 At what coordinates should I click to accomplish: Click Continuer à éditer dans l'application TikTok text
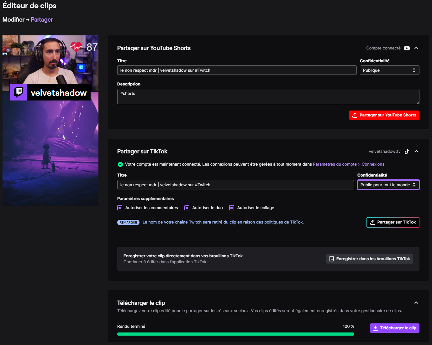(166, 262)
